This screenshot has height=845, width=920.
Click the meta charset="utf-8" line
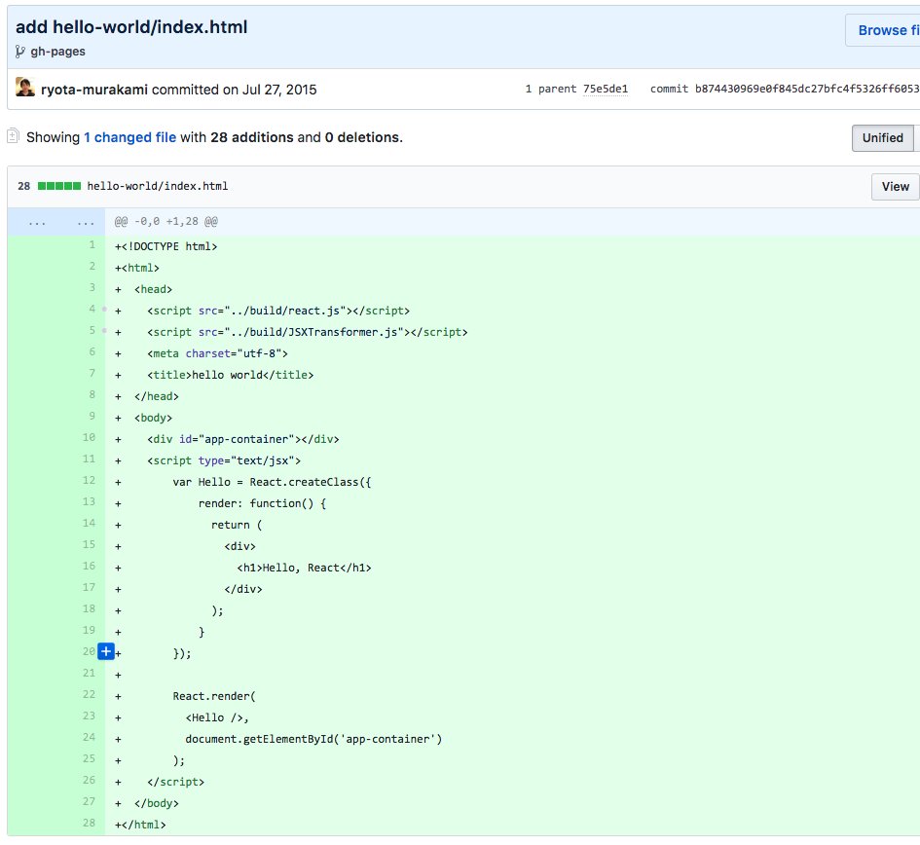[217, 353]
